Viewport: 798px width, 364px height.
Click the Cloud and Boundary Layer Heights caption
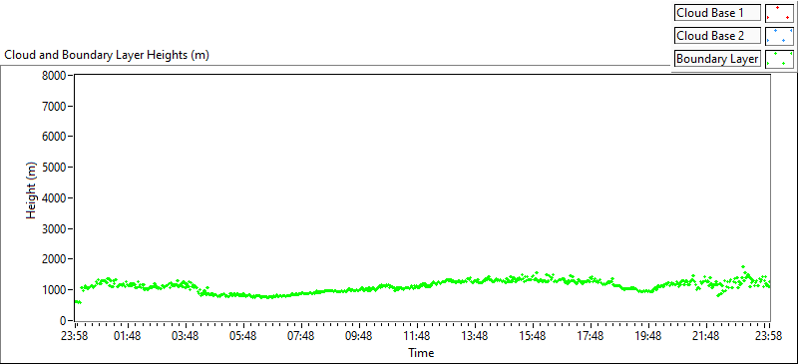point(107,55)
